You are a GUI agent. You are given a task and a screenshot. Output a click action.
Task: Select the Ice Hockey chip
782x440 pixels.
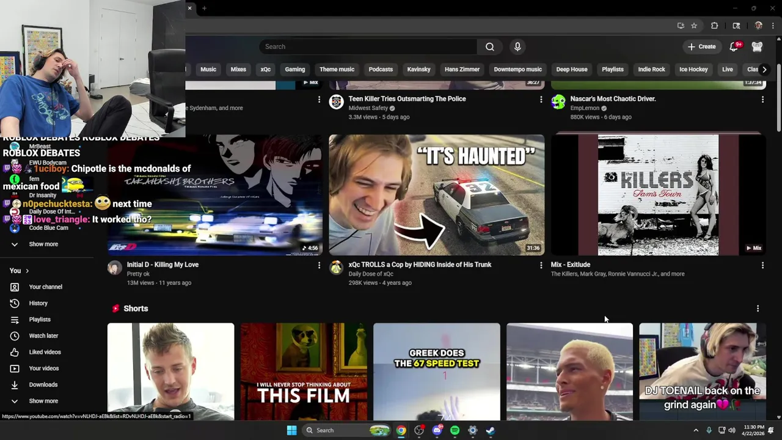point(693,69)
